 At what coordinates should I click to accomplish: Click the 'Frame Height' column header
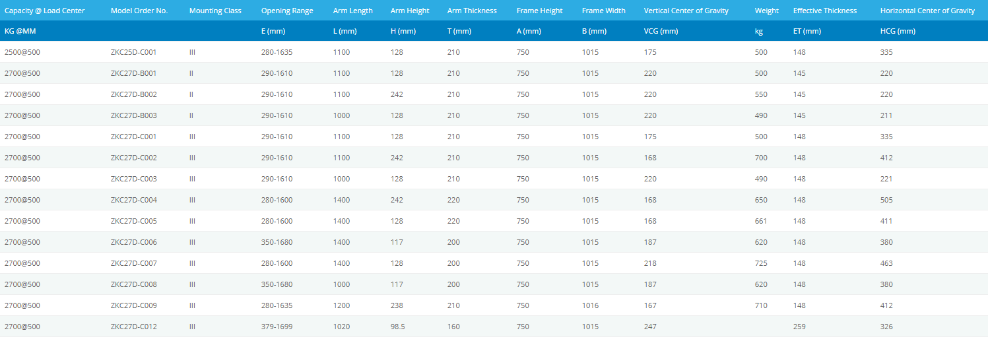[x=540, y=11]
